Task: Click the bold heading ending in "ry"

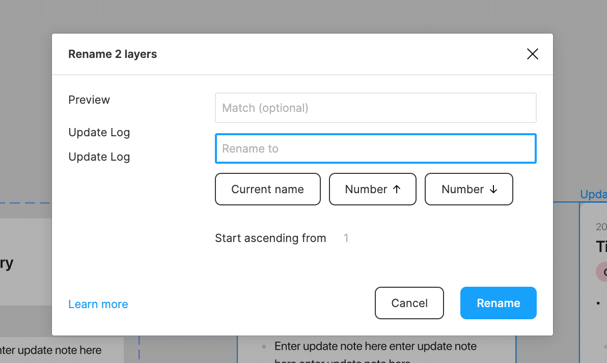Action: (7, 263)
